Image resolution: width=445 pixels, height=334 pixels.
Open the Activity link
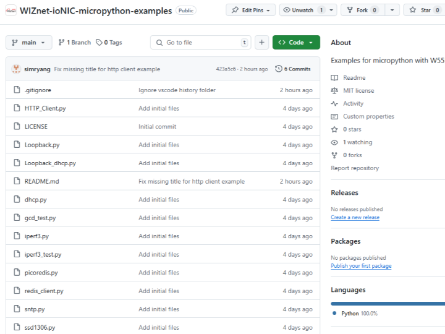(x=353, y=103)
